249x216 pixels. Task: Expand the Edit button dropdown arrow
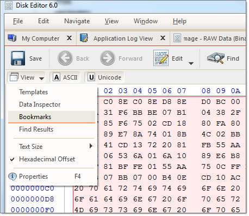[191, 63]
